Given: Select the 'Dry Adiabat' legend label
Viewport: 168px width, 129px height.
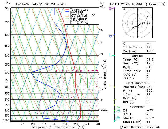Looking at the screenshot, I should [79, 16].
